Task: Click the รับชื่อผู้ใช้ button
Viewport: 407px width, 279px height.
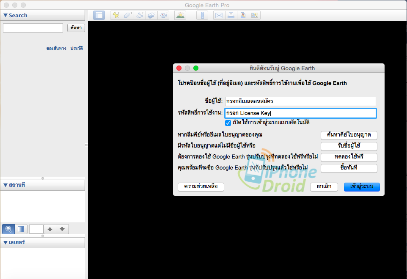Action: point(349,146)
